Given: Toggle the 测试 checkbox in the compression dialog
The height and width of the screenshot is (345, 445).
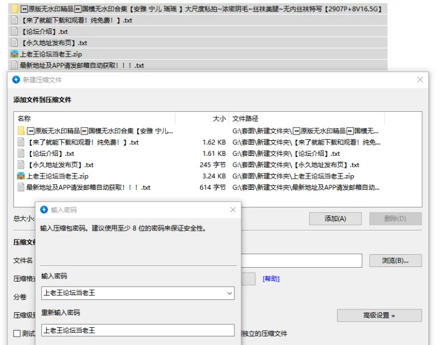Looking at the screenshot, I should pyautogui.click(x=17, y=334).
